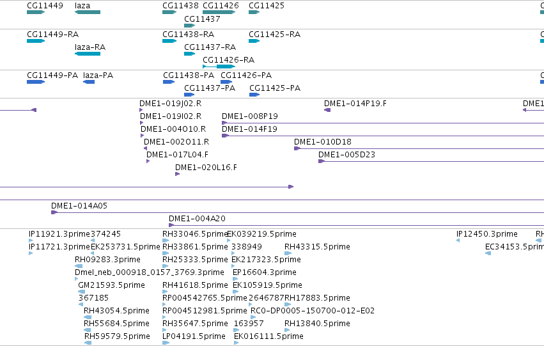
Task: Click the RH43054.5prime EST glyph
Action: point(88,317)
